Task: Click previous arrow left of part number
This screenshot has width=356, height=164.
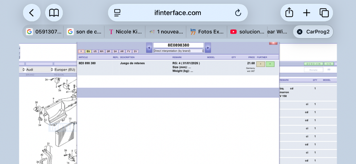Action: pos(149,48)
